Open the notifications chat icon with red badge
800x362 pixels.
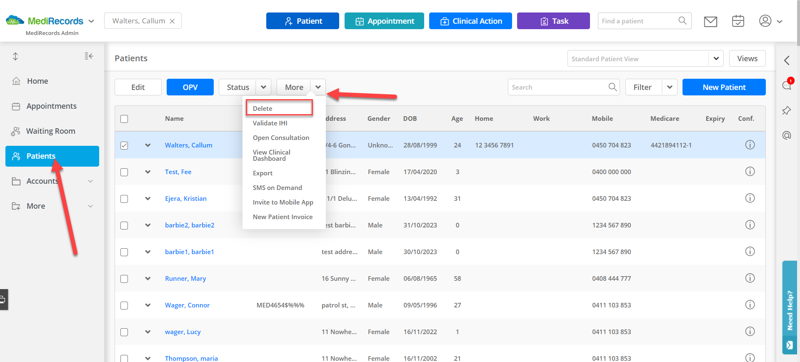point(787,85)
